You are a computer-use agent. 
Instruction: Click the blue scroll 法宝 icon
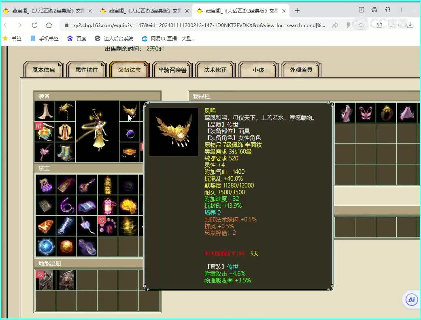pyautogui.click(x=87, y=205)
